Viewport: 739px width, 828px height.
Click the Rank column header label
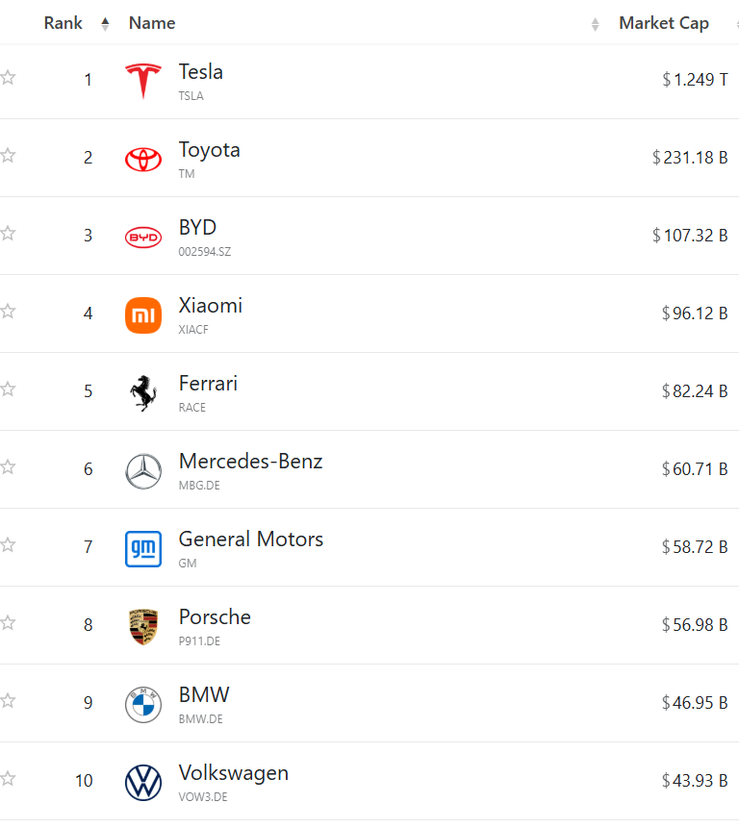pyautogui.click(x=64, y=23)
